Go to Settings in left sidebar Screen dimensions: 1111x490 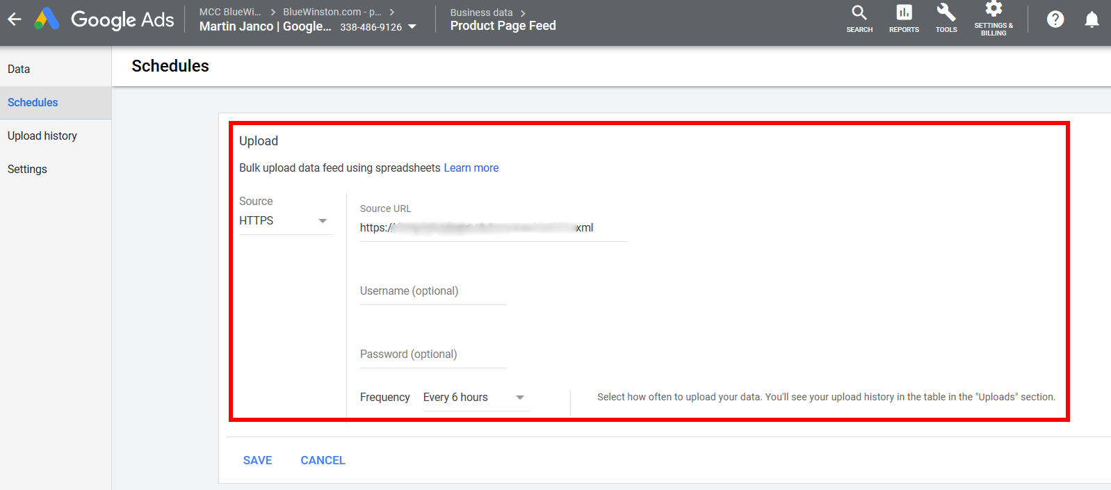pyautogui.click(x=27, y=170)
